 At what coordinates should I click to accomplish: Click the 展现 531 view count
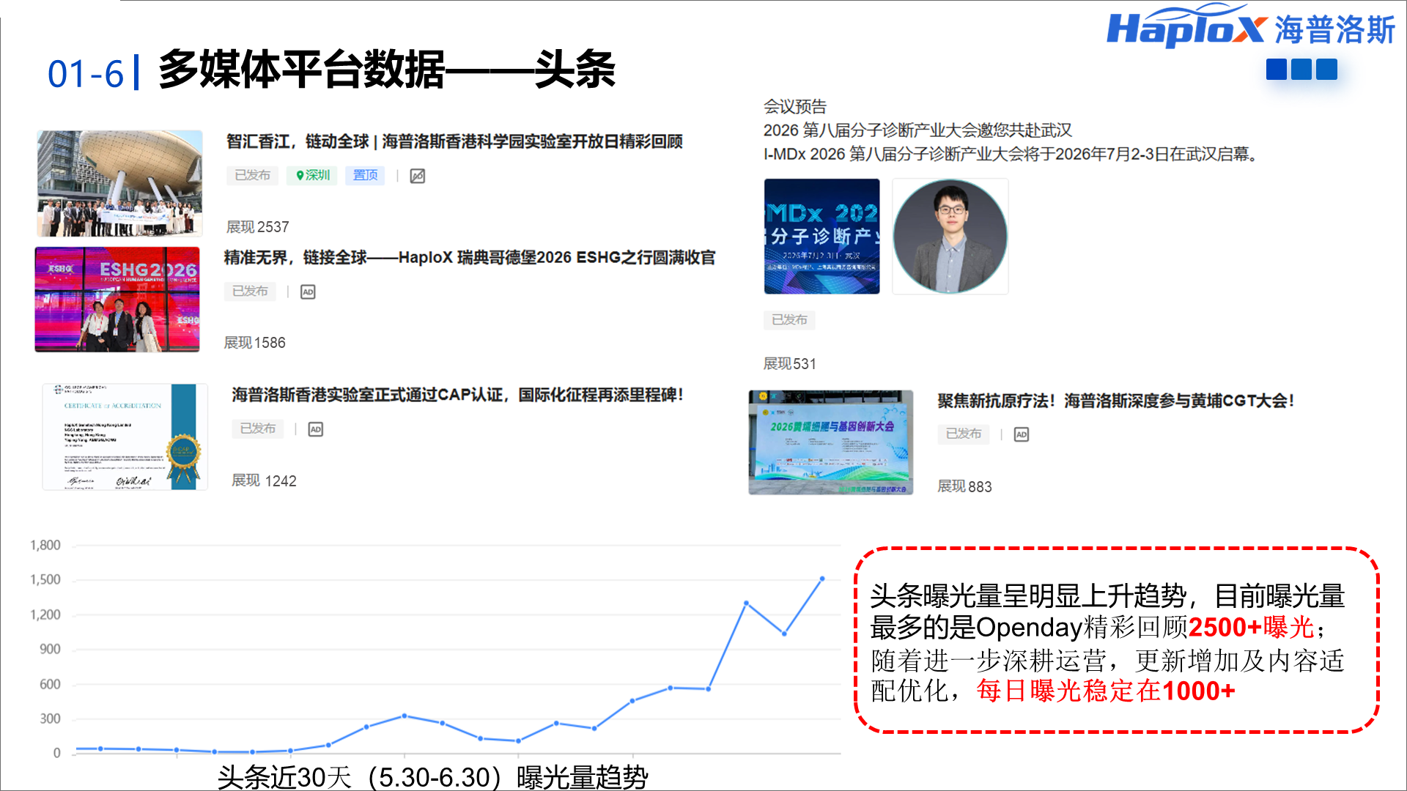click(x=789, y=364)
